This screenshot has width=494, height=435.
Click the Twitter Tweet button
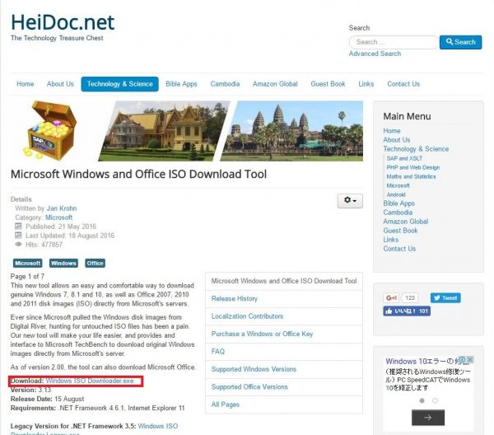[x=445, y=297]
